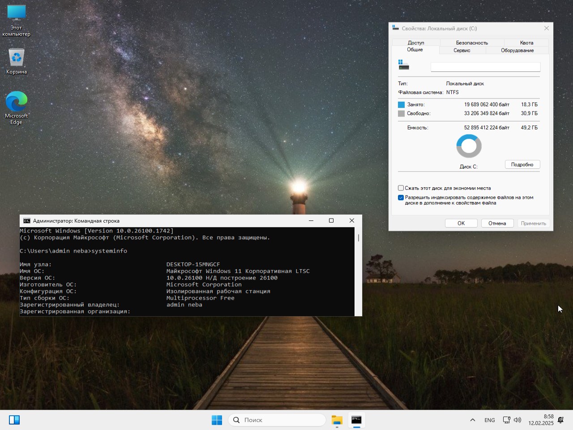Expand the hidden tray icons chevron

coord(472,420)
